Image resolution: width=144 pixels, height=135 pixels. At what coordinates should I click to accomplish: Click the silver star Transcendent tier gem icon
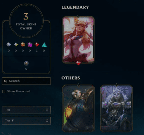(x=9, y=45)
